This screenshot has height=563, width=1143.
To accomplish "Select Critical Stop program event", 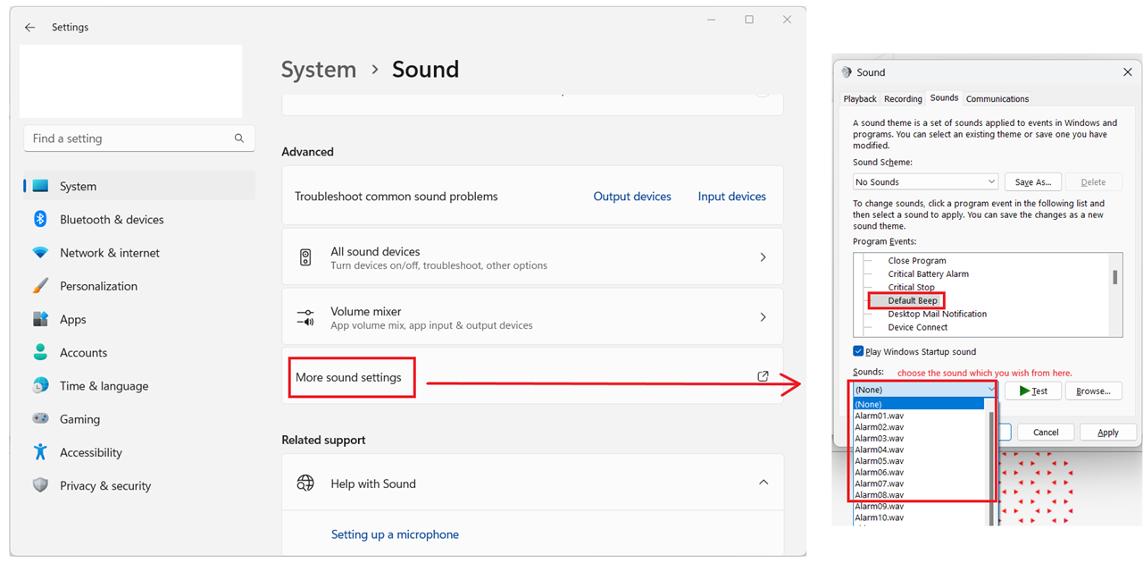I will point(912,288).
